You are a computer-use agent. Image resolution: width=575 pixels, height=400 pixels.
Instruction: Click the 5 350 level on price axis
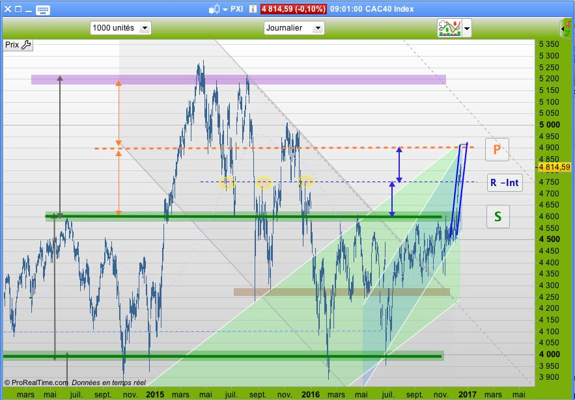click(549, 44)
